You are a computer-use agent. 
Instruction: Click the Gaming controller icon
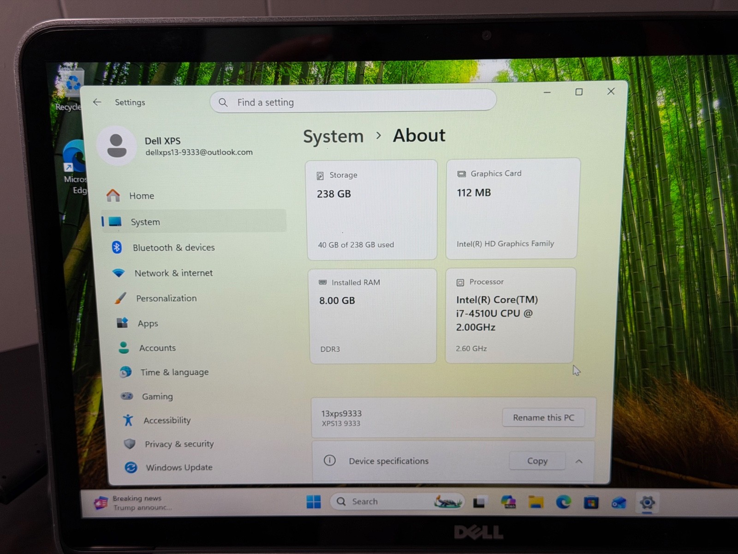pos(127,396)
